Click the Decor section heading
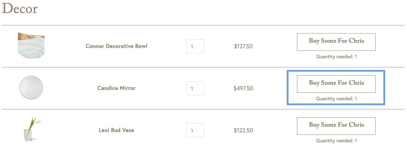 (x=20, y=9)
